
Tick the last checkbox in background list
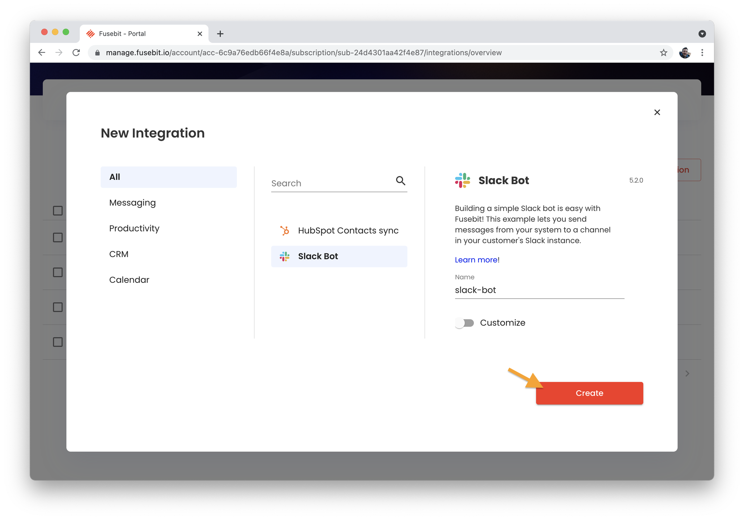(x=58, y=342)
